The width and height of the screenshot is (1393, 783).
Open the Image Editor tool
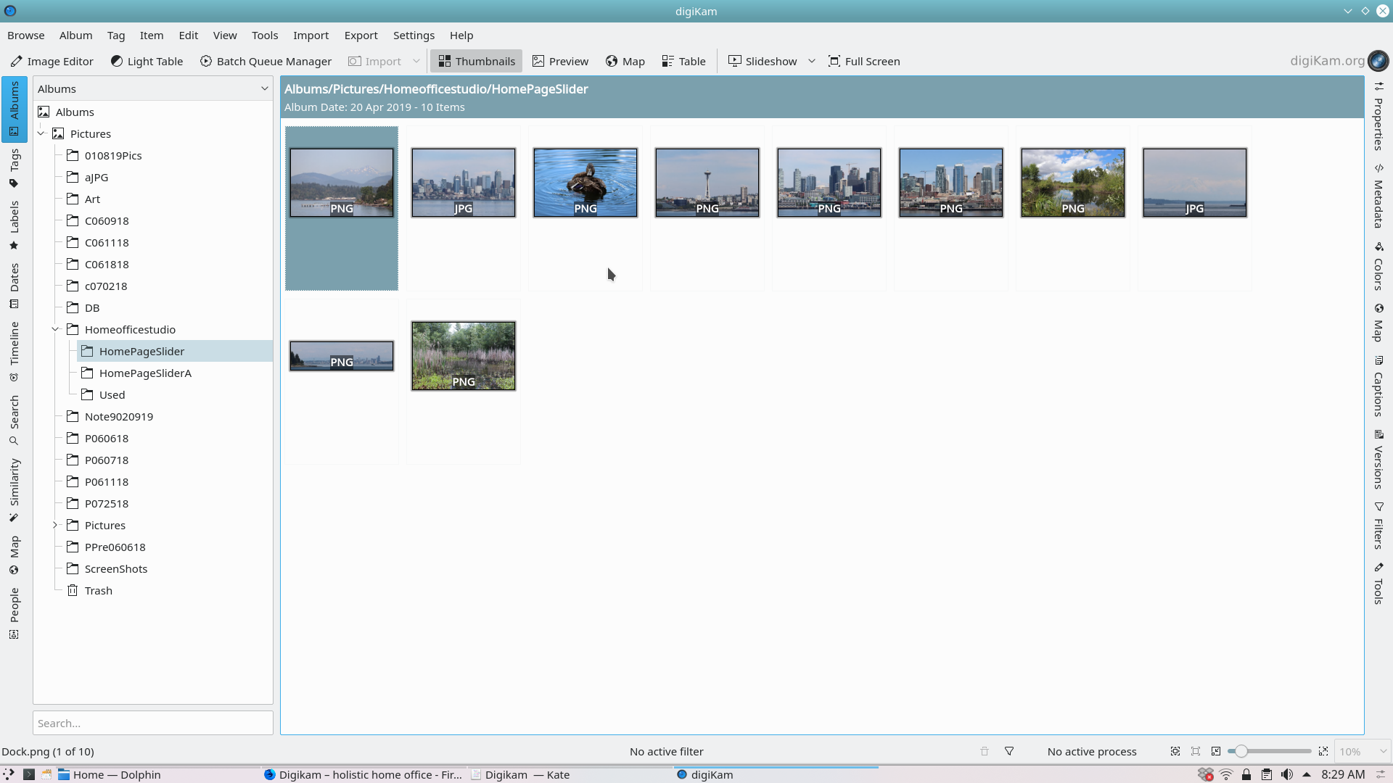(x=53, y=61)
